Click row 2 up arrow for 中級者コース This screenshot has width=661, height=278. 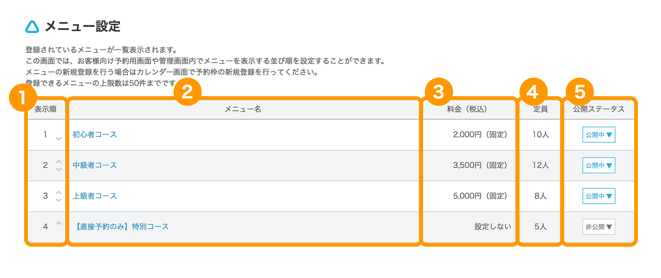[x=59, y=162]
